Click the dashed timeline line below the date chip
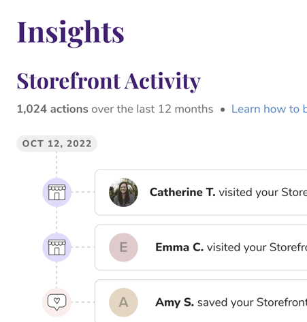The height and width of the screenshot is (322, 307). (56, 165)
